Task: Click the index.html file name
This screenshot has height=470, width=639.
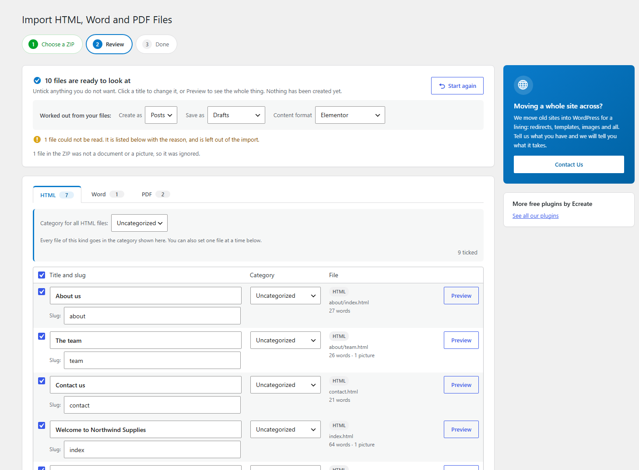Action: point(341,436)
